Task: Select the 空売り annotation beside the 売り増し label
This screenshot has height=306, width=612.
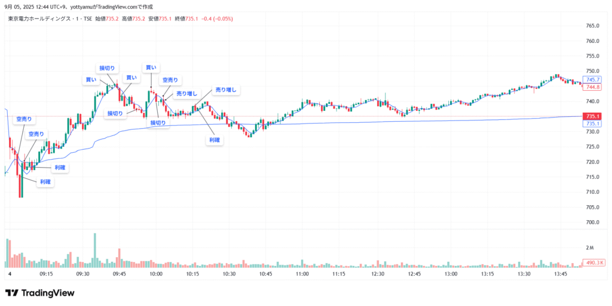Action: point(170,80)
